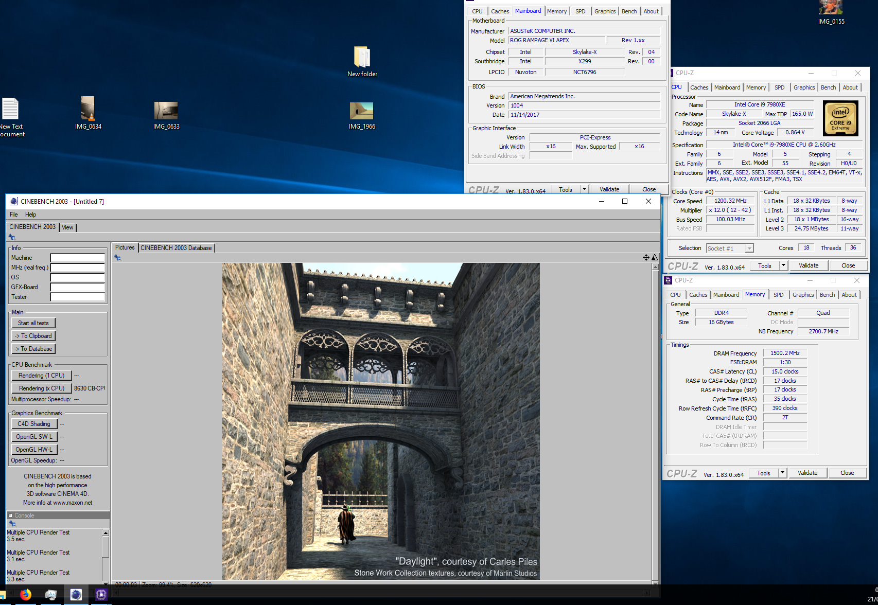
Task: Switch to CINEBENCH 2003 Database tab
Action: pos(176,247)
